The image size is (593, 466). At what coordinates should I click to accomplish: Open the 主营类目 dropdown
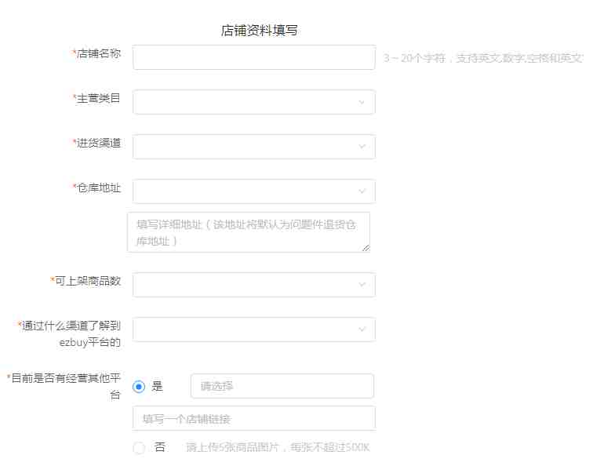click(x=254, y=102)
